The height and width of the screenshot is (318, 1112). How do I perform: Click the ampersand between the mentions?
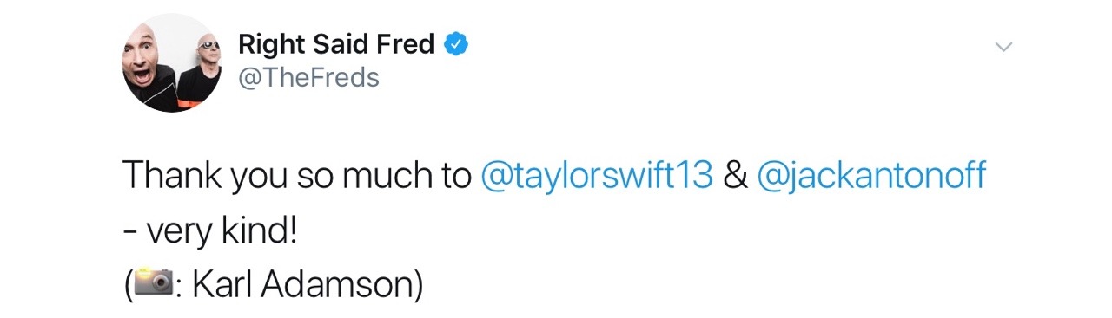[736, 176]
